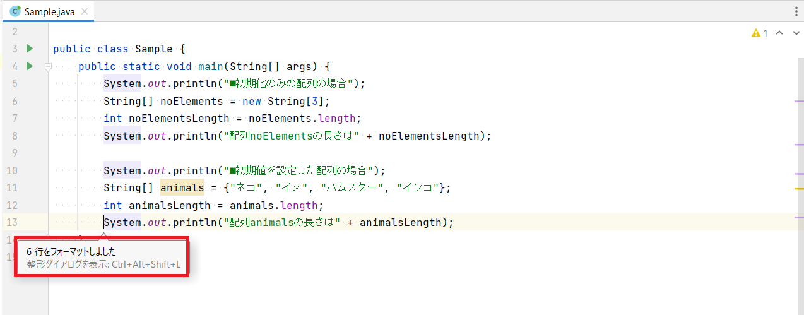Image resolution: width=804 pixels, height=315 pixels.
Task: Click 'animalsLength' declaration on line 12
Action: [170, 205]
